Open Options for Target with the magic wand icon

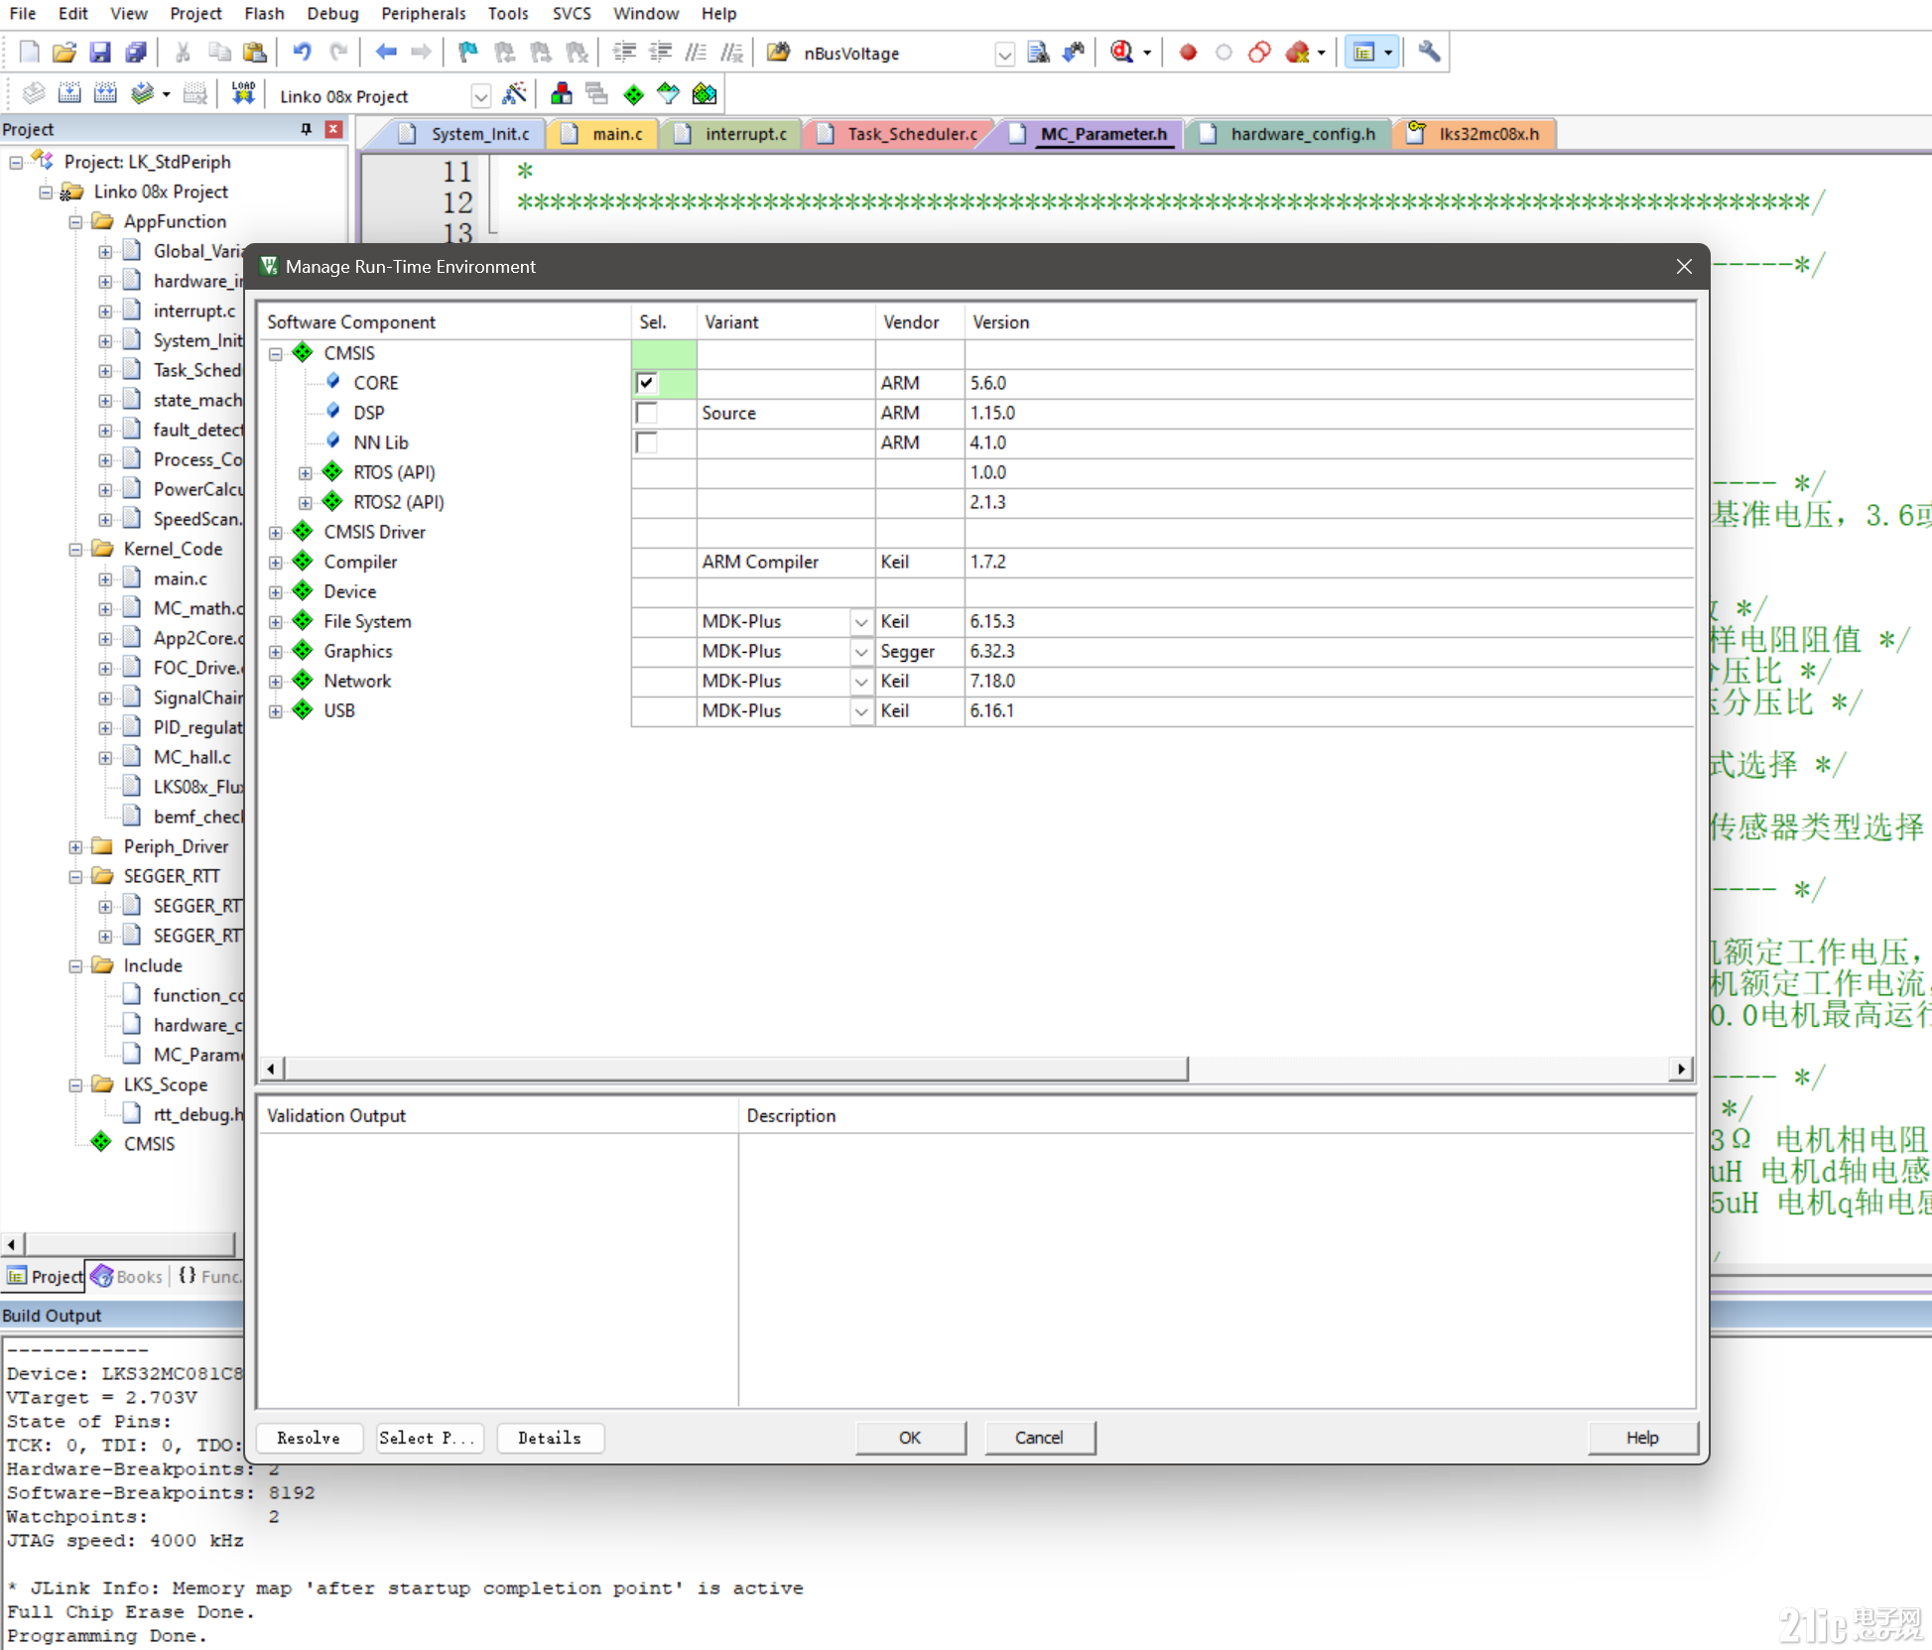tap(515, 94)
